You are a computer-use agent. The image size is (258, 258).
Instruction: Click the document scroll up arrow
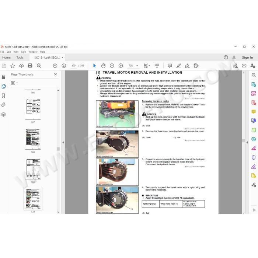tap(244, 72)
